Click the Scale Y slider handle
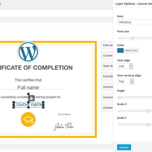 (x=148, y=124)
